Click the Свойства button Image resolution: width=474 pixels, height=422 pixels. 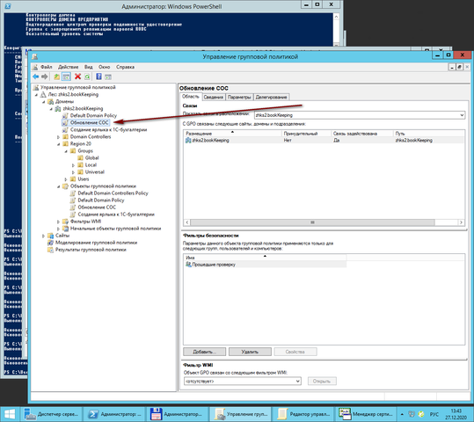295,352
